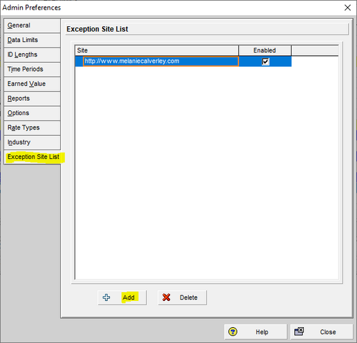Click the Enabled column header
Image resolution: width=357 pixels, height=343 pixels.
(265, 50)
